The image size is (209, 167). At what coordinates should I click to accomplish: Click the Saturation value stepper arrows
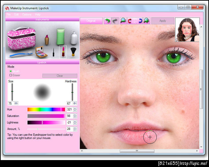[x=75, y=116]
